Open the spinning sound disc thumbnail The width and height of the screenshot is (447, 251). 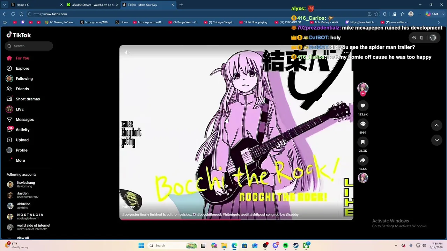[x=363, y=178]
